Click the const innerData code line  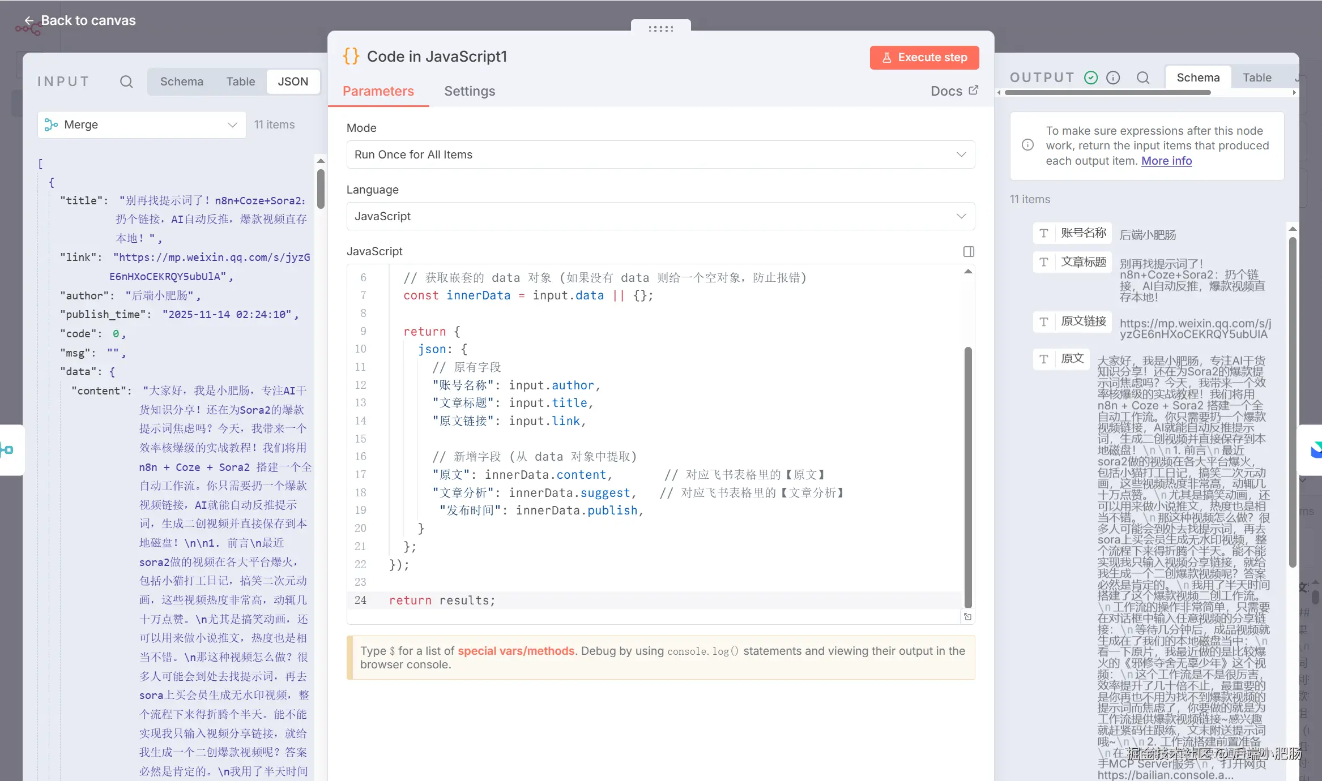[x=528, y=295]
